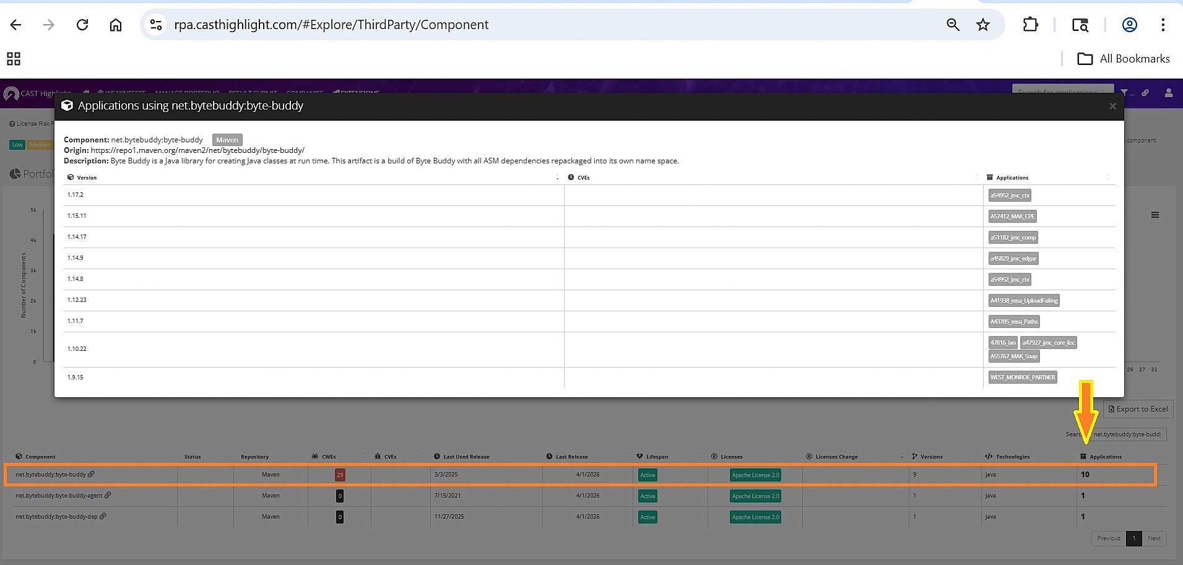The height and width of the screenshot is (565, 1183).
Task: Click Apache License 2.0 badge for byte-buddy-dep
Action: click(x=755, y=517)
